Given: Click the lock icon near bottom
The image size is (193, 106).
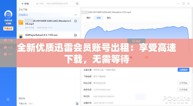Looking at the screenshot, I should pos(77,104).
